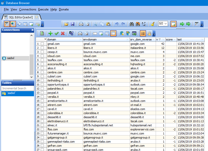208x151 pixels.
Task: Click the Incremental Search field
Action: point(18,88)
